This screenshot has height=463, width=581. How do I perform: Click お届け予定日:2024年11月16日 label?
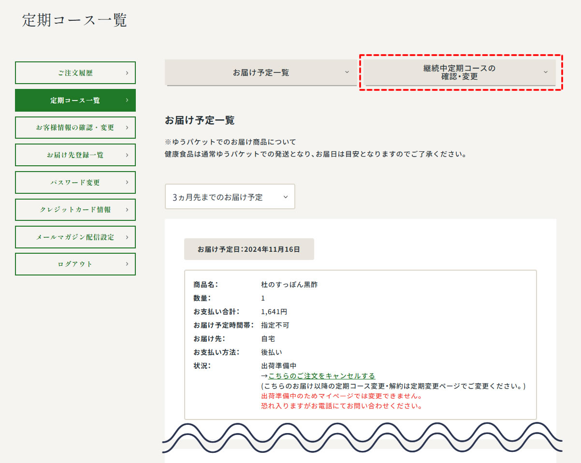[x=249, y=249]
